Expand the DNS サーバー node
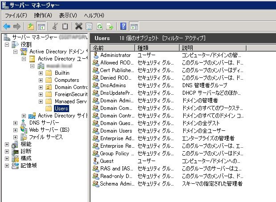 pos(15,123)
